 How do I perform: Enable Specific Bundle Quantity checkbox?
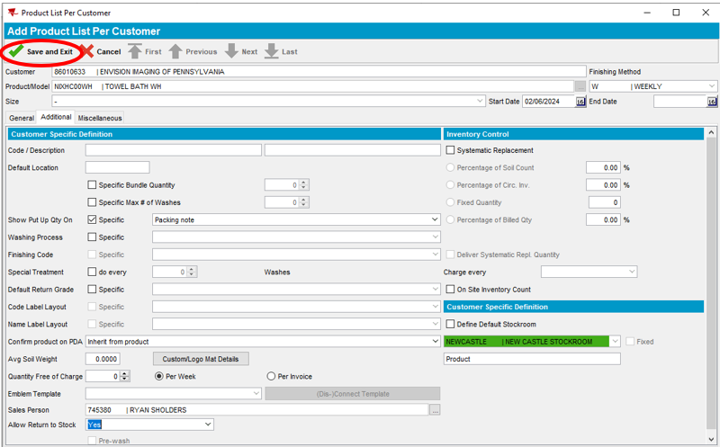click(x=92, y=185)
